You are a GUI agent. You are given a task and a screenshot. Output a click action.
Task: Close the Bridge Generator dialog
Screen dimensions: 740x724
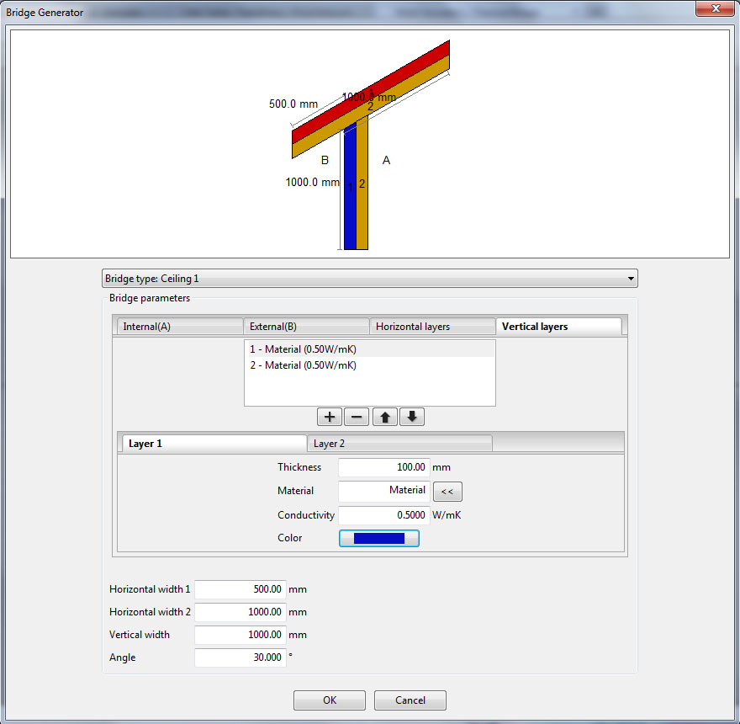pyautogui.click(x=715, y=8)
